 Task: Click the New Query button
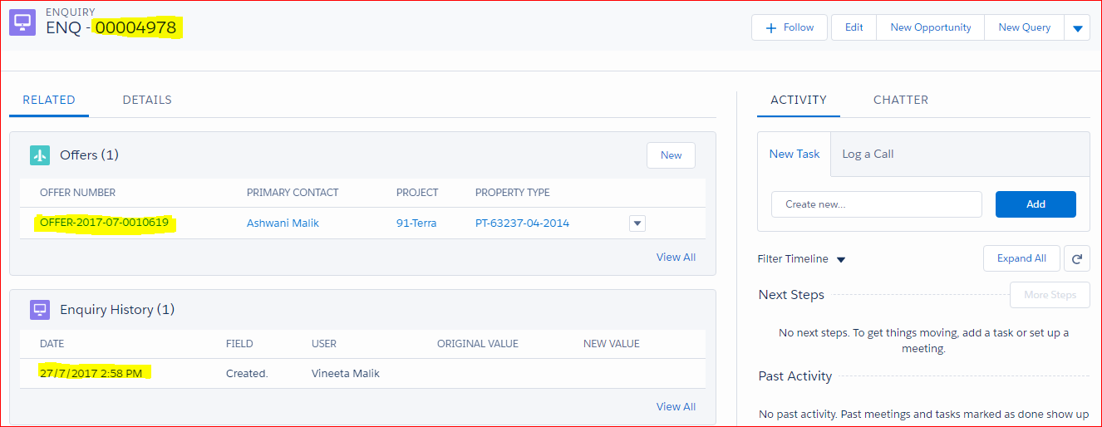point(1024,27)
